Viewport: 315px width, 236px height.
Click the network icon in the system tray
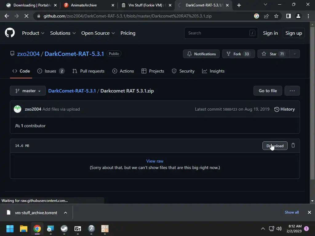pyautogui.click(x=271, y=229)
